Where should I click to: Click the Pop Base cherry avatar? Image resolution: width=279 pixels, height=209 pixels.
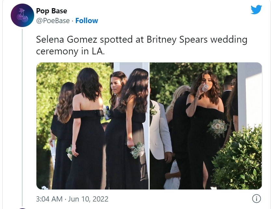(x=22, y=15)
